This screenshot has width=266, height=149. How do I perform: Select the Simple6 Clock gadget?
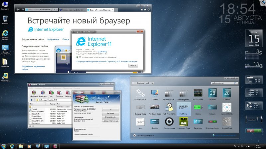tap(227, 123)
